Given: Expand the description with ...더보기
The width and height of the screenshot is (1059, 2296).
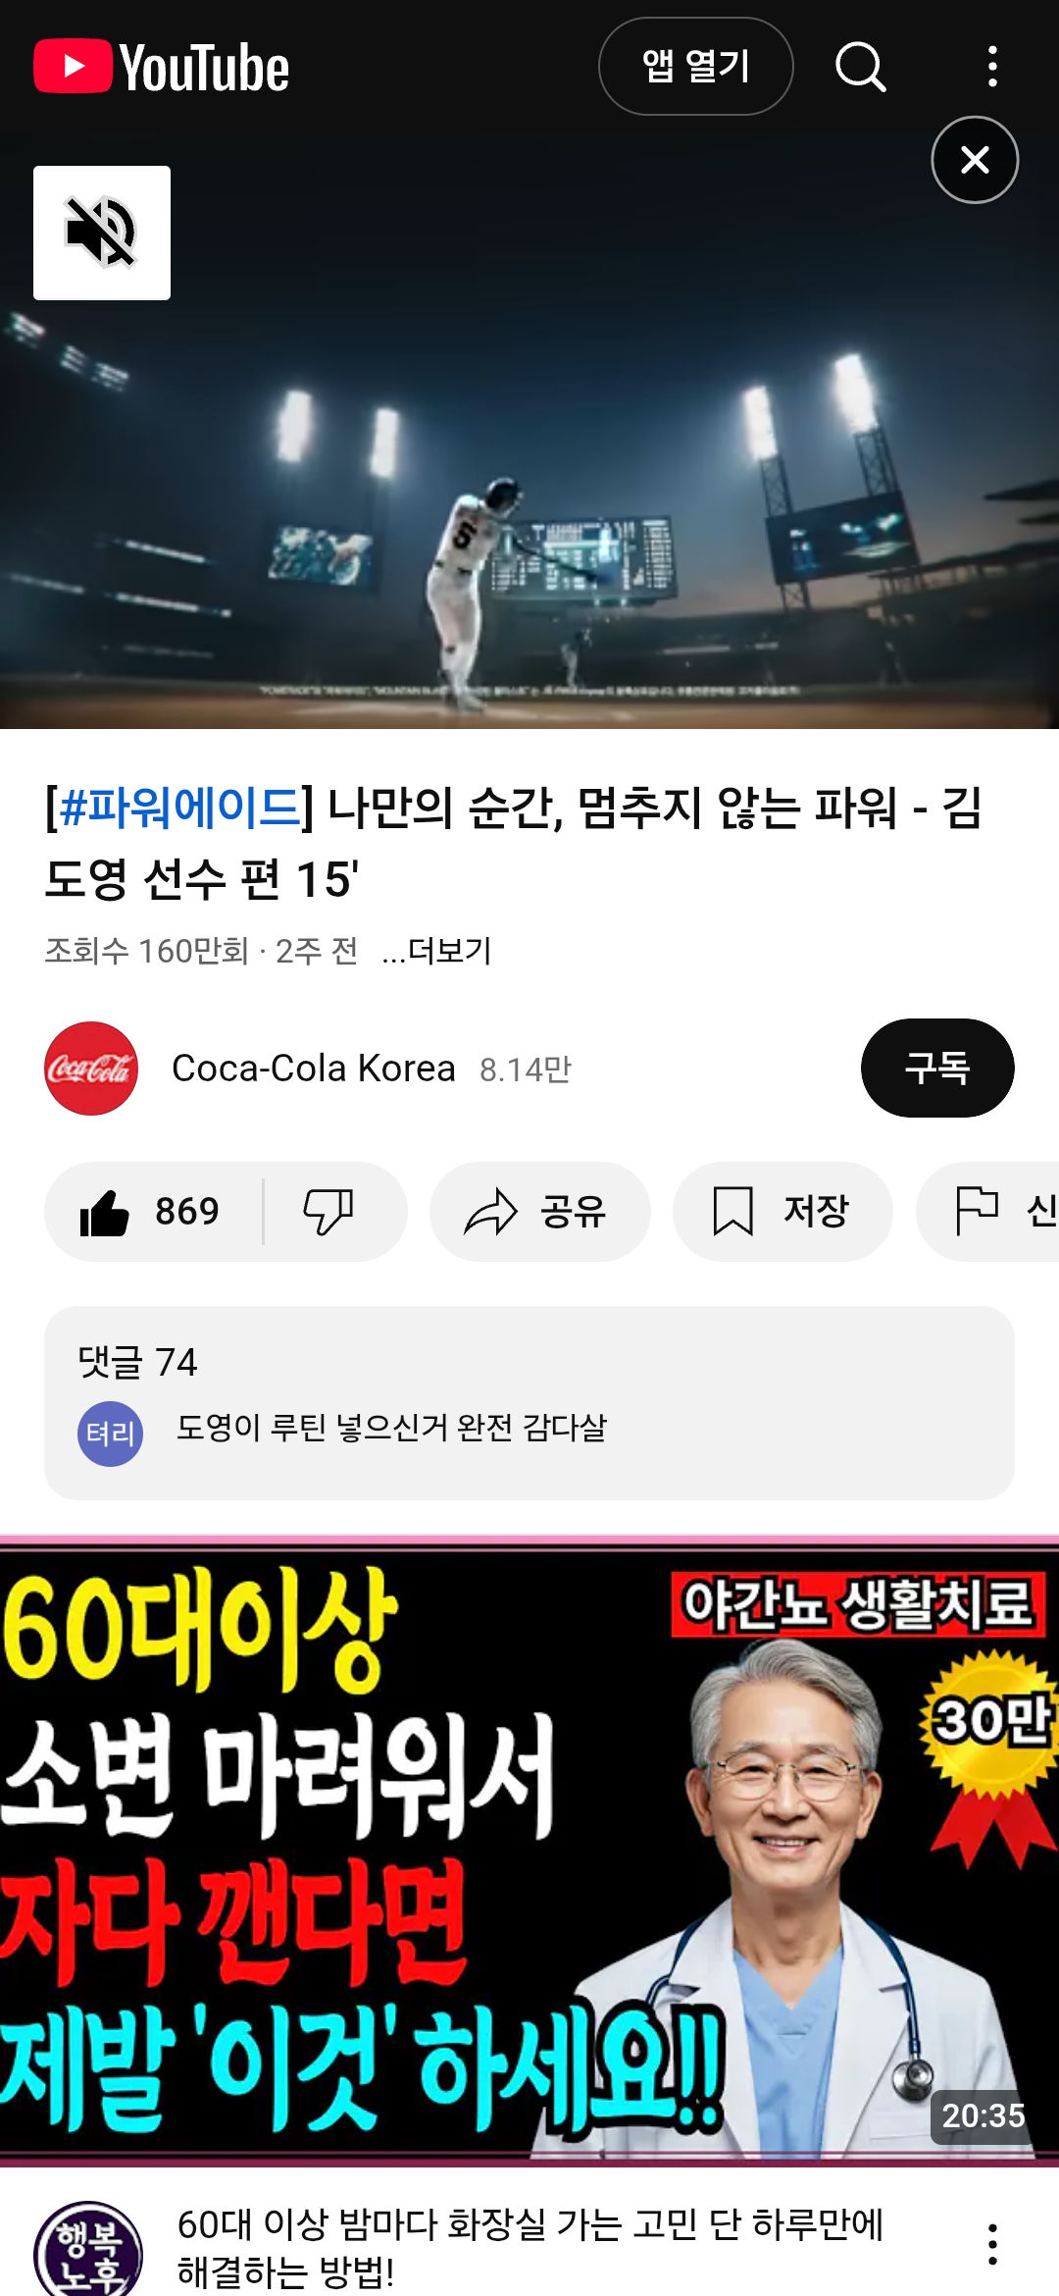Looking at the screenshot, I should point(436,950).
